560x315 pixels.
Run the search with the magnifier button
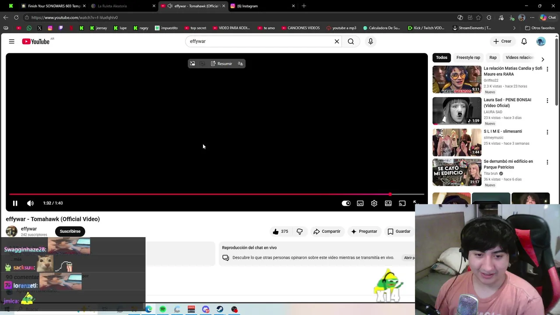(351, 41)
